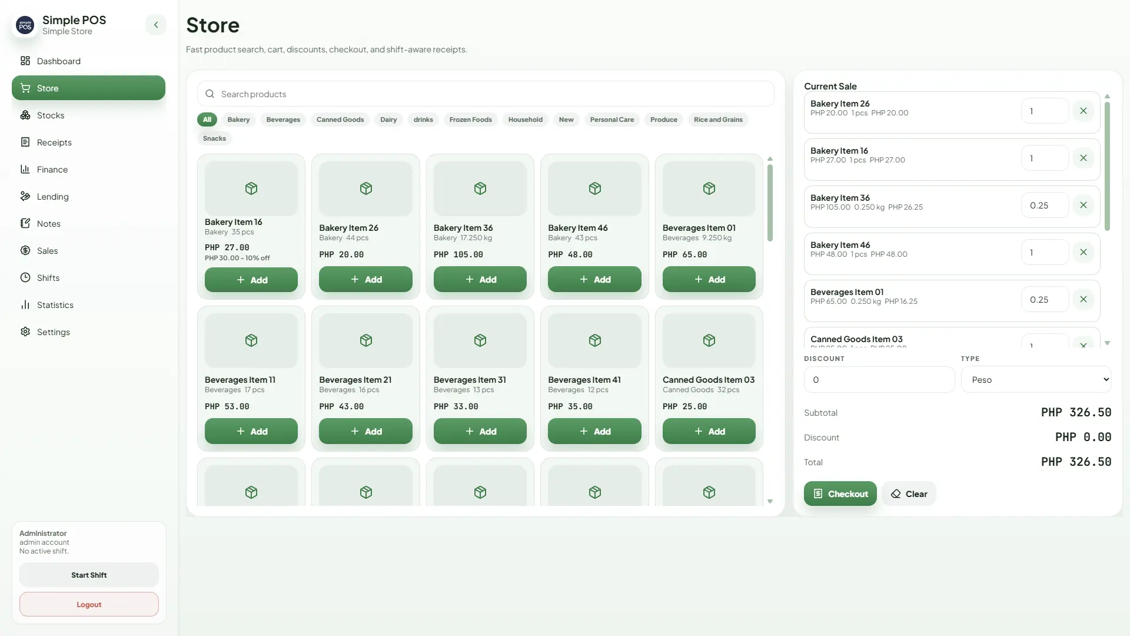
Task: Filter products by Personal Care
Action: (x=612, y=120)
